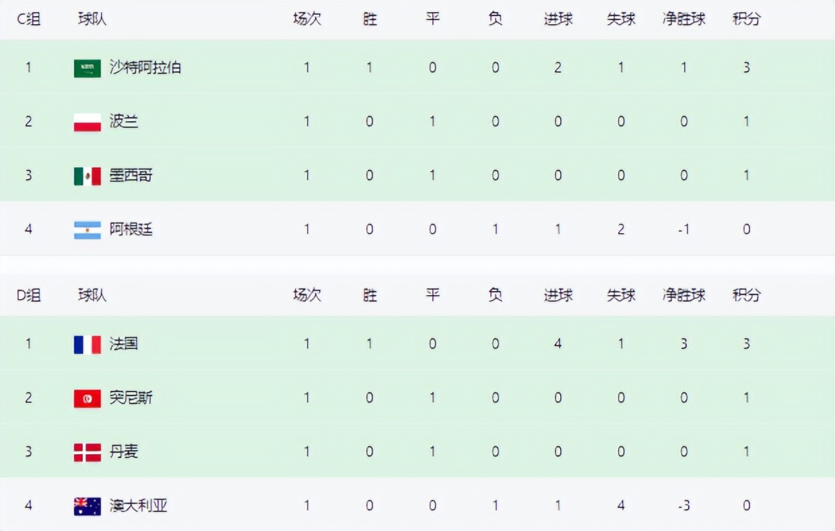Click the Mexico flag icon

(88, 176)
